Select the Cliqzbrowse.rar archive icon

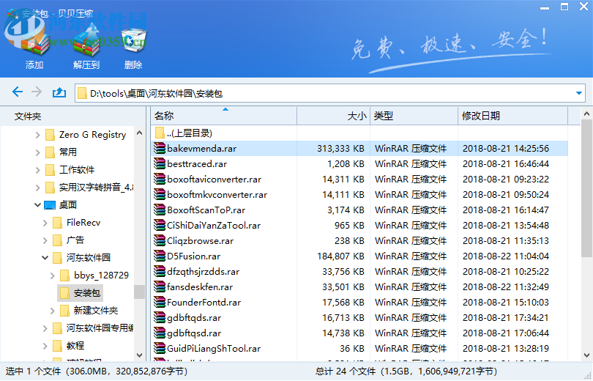click(x=160, y=240)
